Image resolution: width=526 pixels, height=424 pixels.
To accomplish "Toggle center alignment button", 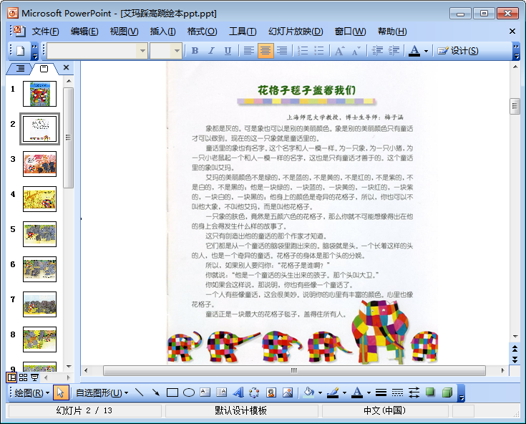I will pyautogui.click(x=266, y=51).
